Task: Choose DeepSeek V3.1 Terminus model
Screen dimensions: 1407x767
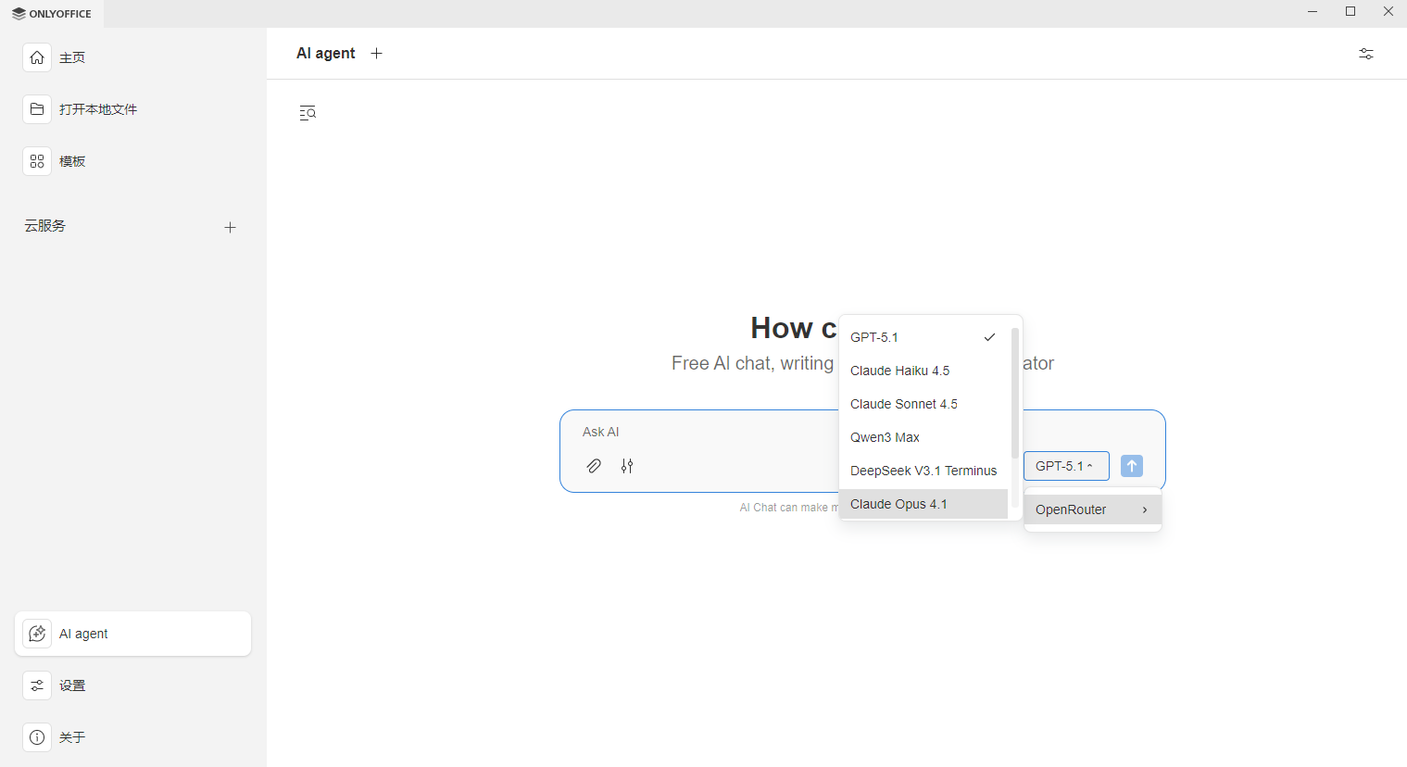Action: 923,471
